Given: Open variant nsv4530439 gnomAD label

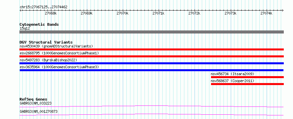Looking at the screenshot, I should (56, 46).
